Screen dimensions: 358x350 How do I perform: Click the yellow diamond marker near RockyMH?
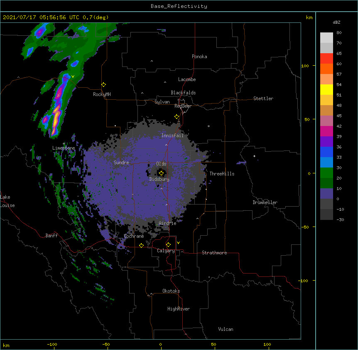(104, 85)
